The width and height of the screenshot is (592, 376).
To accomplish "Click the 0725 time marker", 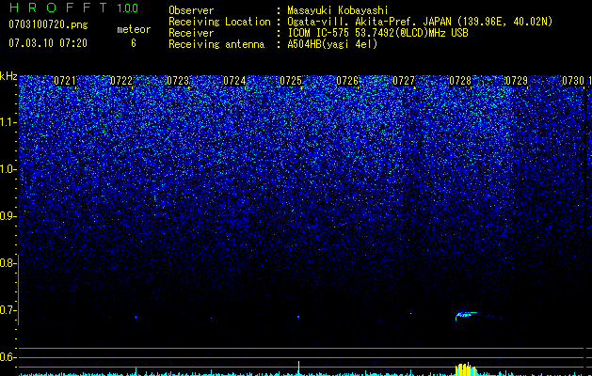I will (291, 81).
